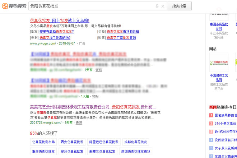This screenshot has width=237, height=158.
Task: Clear the search box with X icon
Action: [163, 6]
